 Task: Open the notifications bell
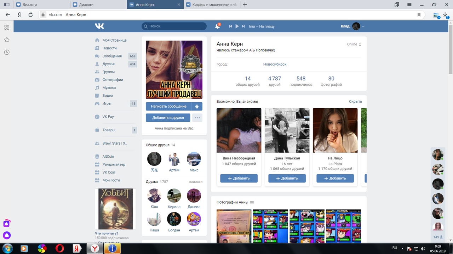217,26
